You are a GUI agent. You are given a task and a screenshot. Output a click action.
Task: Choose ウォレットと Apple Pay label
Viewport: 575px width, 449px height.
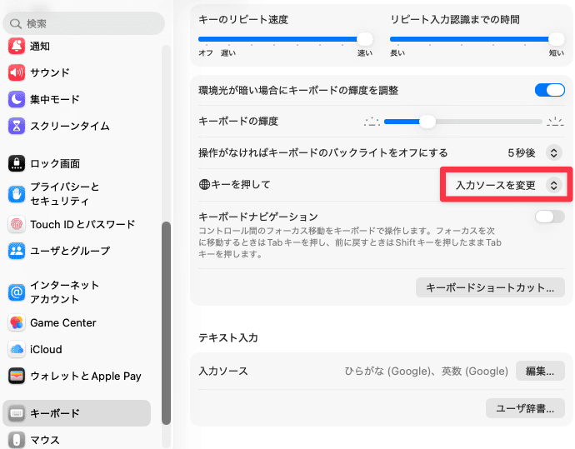(86, 376)
